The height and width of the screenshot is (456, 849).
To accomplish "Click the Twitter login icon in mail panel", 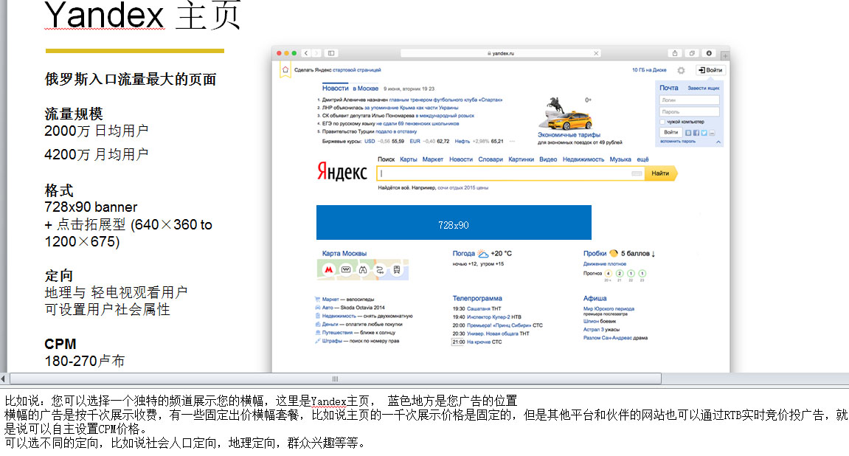I will click(x=704, y=133).
